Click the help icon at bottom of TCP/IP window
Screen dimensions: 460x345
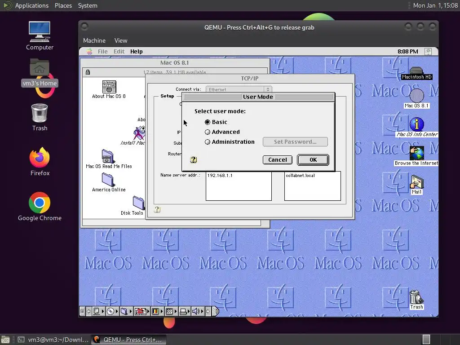click(x=157, y=209)
